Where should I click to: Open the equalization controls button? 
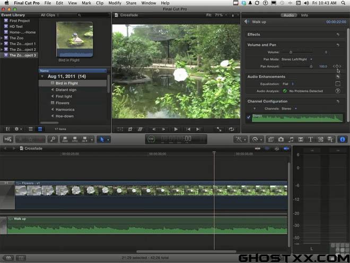coord(338,84)
